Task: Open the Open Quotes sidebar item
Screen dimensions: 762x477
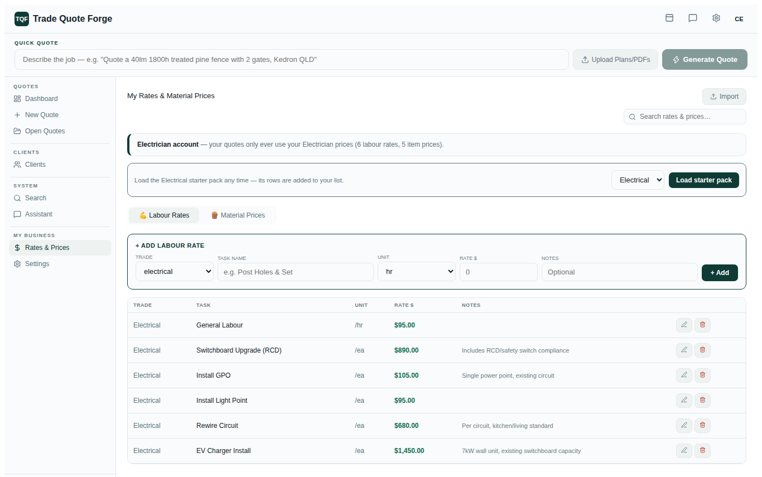Action: [60, 131]
